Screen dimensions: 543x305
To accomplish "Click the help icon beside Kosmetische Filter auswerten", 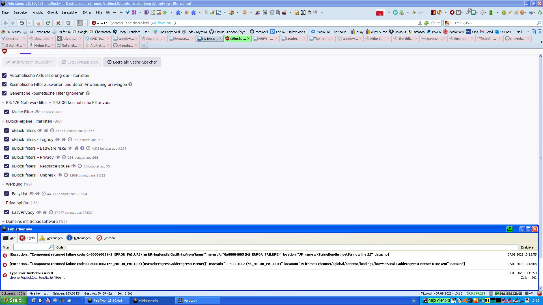I will click(x=130, y=84).
